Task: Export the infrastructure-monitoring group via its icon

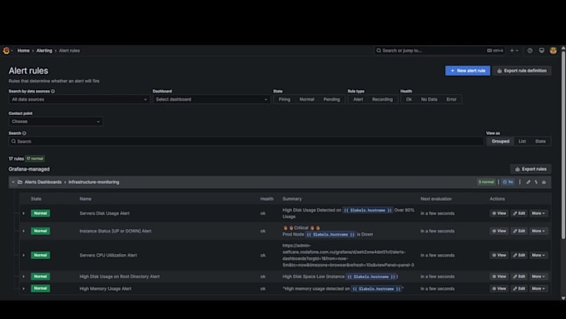Action: tap(544, 182)
